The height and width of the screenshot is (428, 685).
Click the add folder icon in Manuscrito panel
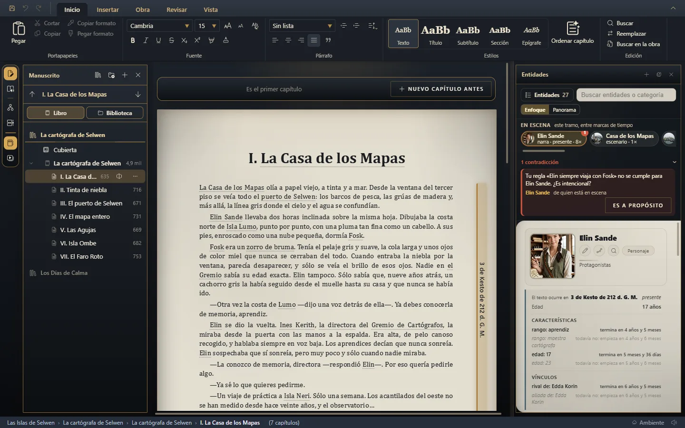click(x=111, y=75)
